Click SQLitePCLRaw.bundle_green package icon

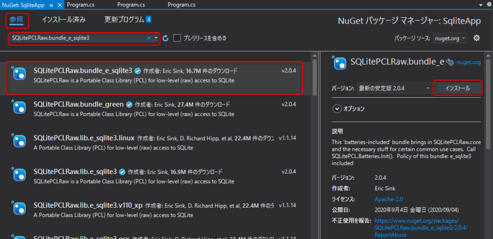pyautogui.click(x=19, y=108)
